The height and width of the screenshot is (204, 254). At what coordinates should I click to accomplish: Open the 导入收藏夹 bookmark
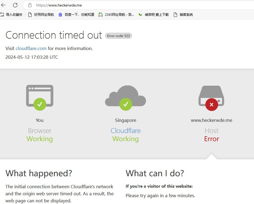(11, 15)
